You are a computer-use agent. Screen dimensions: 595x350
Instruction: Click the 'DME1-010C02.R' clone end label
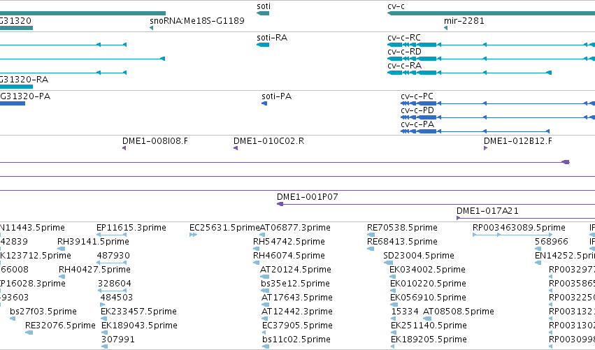pyautogui.click(x=268, y=141)
